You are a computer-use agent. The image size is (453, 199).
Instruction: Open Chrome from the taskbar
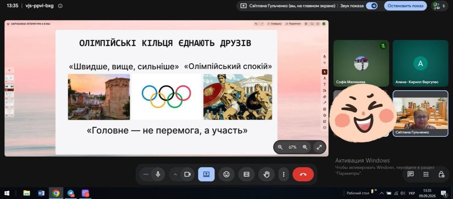click(x=56, y=193)
